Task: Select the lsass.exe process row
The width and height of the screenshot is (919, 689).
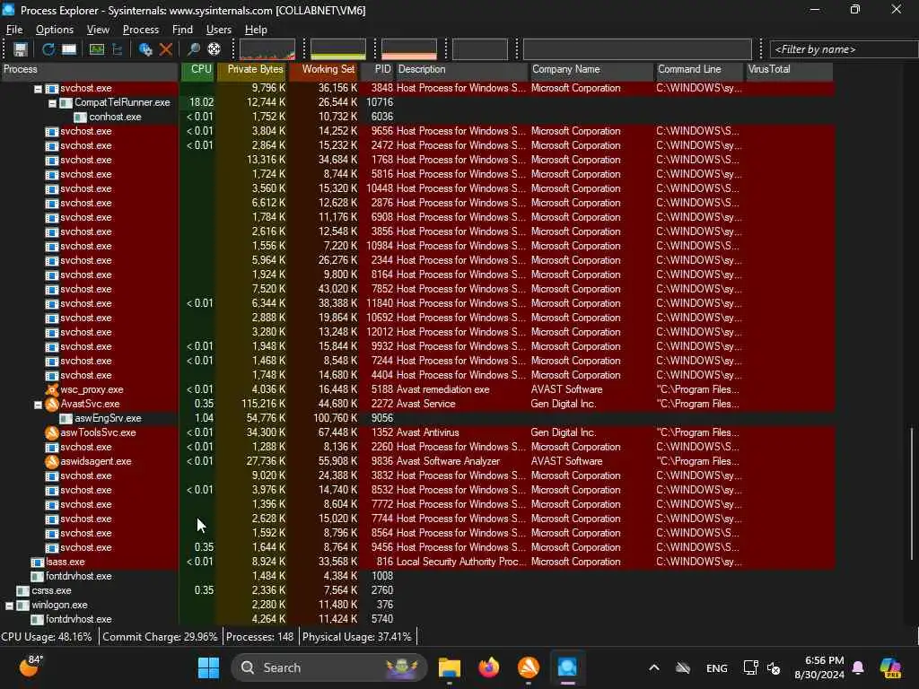Action: [x=417, y=562]
